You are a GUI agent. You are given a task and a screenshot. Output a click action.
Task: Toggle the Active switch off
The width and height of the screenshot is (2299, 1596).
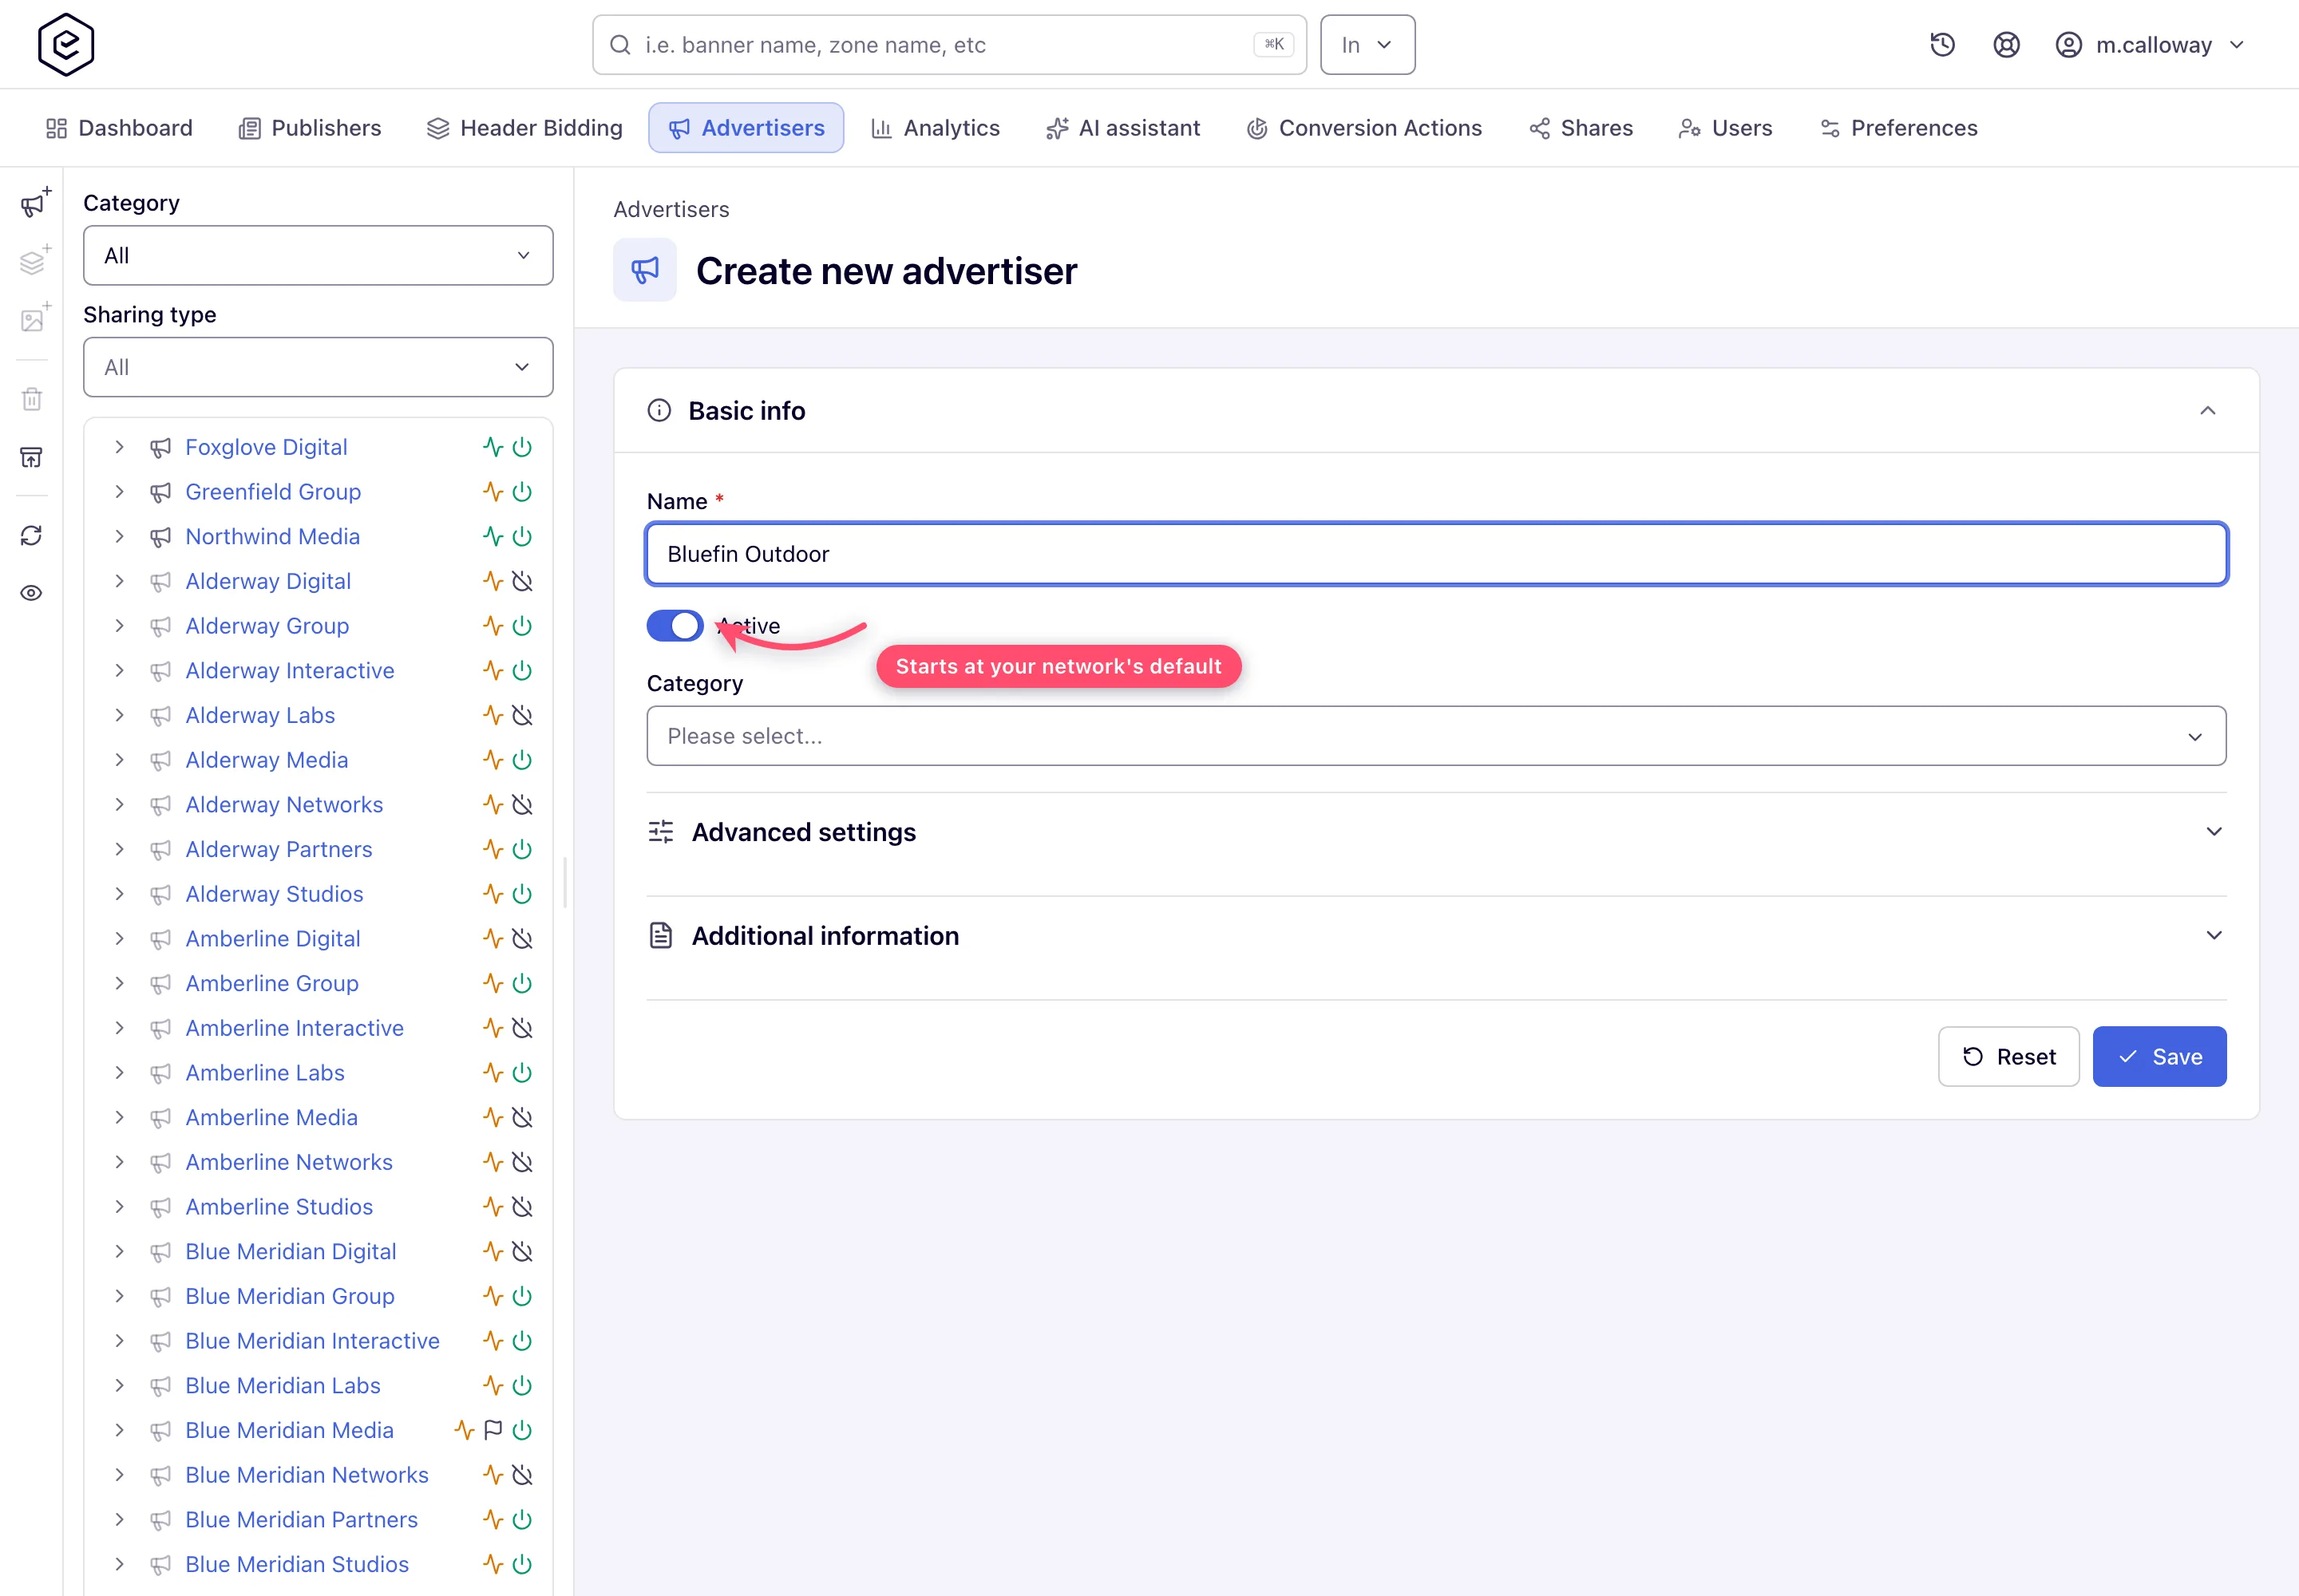coord(675,626)
